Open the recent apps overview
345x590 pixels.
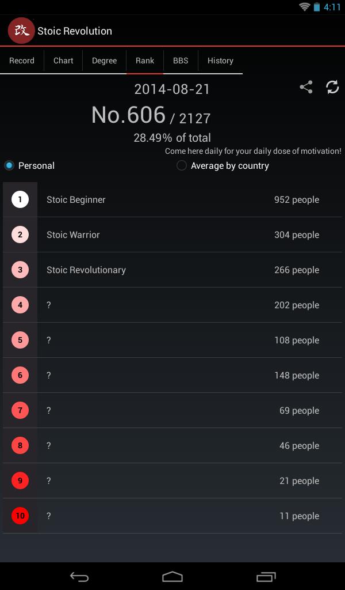[x=266, y=576]
